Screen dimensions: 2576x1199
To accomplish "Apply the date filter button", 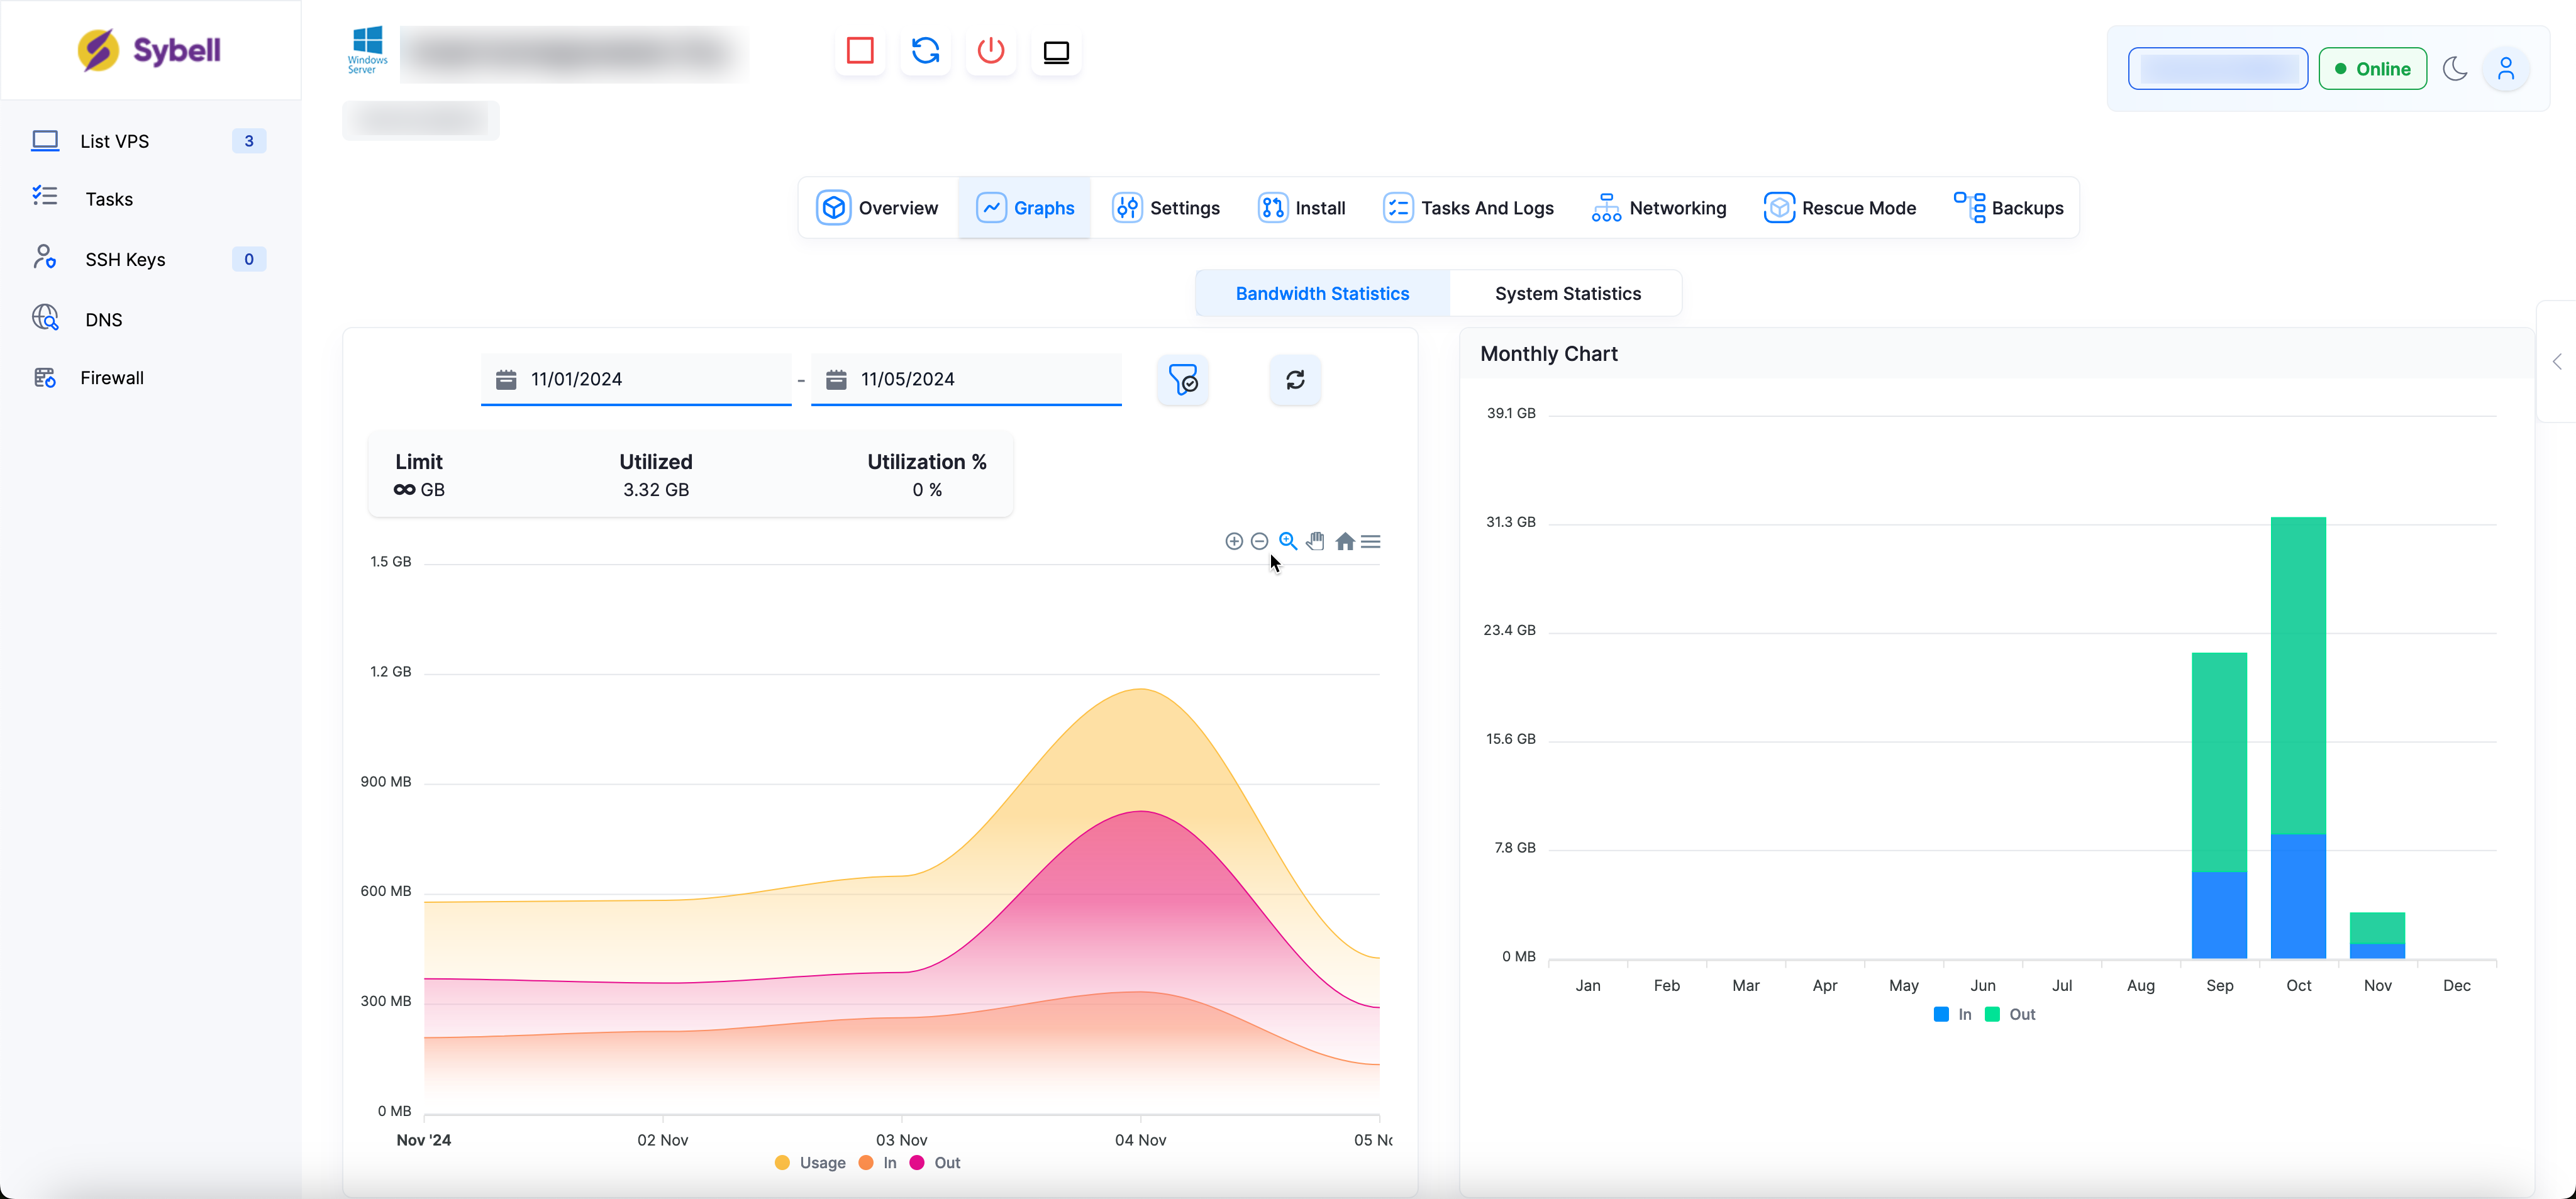I will [1183, 380].
